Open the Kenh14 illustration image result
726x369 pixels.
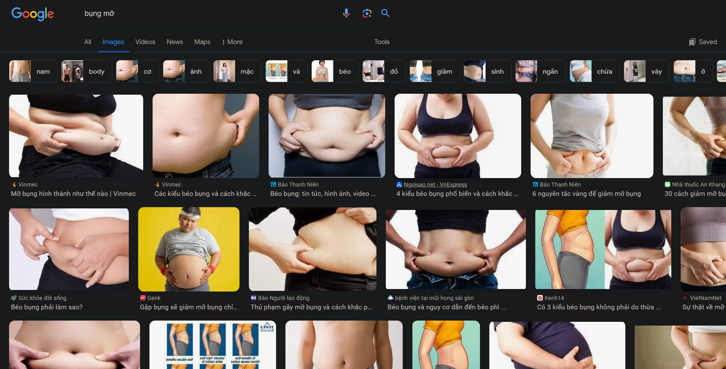603,249
